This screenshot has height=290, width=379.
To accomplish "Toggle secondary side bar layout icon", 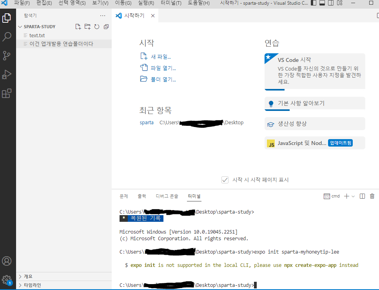I will [331, 3].
